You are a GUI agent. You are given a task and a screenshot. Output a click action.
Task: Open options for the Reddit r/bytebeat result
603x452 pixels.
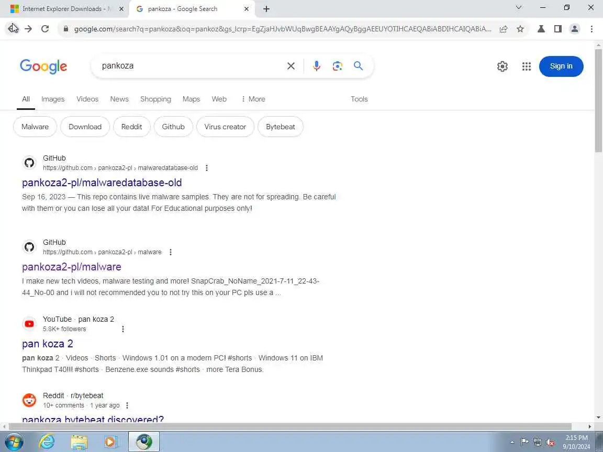pyautogui.click(x=127, y=405)
